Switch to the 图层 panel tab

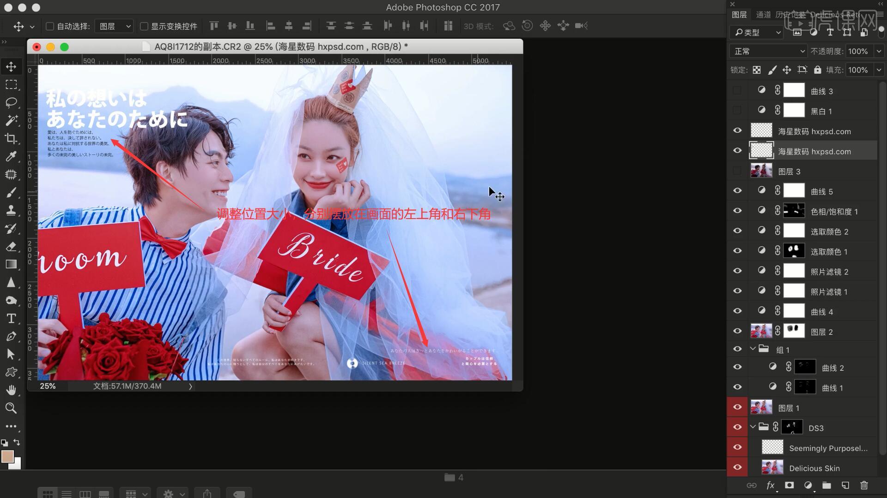[739, 15]
